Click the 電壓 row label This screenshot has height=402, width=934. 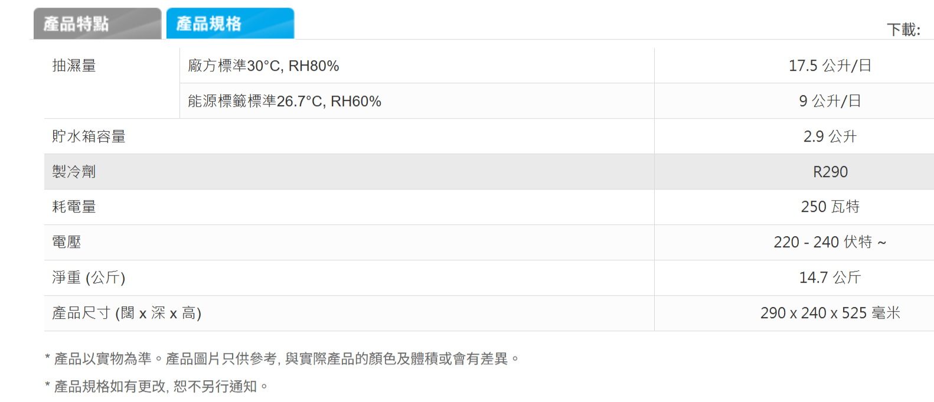click(67, 242)
